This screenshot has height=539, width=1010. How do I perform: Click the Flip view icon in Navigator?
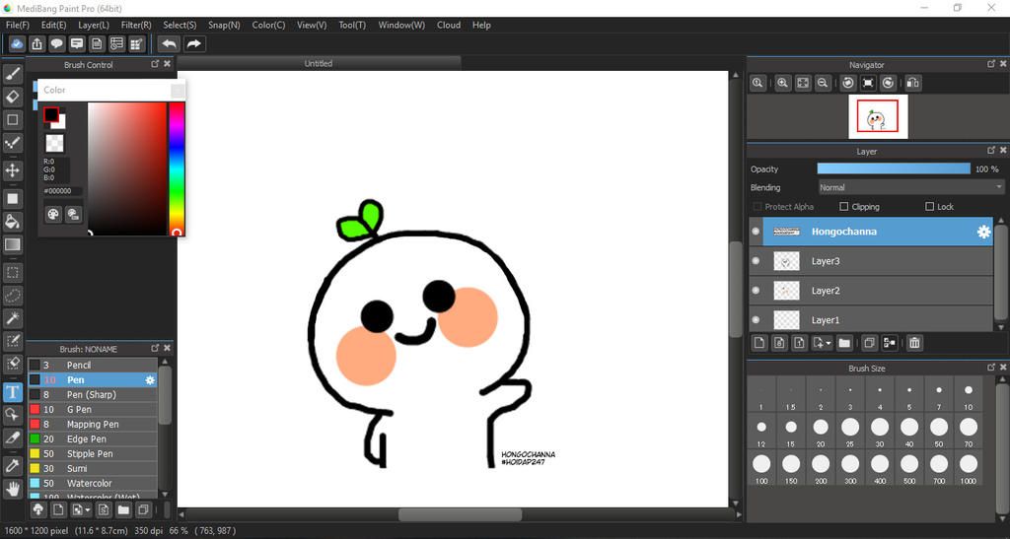coord(912,83)
